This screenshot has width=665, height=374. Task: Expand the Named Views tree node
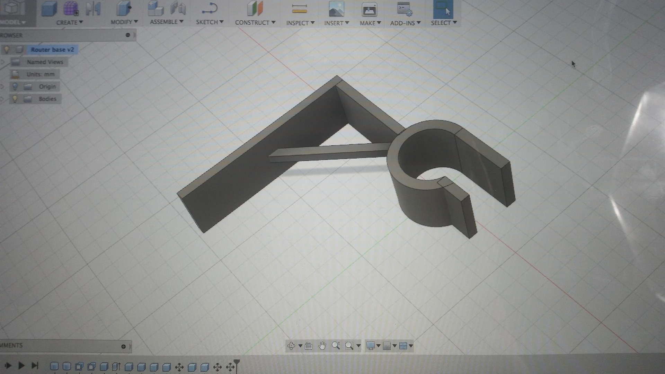3,62
